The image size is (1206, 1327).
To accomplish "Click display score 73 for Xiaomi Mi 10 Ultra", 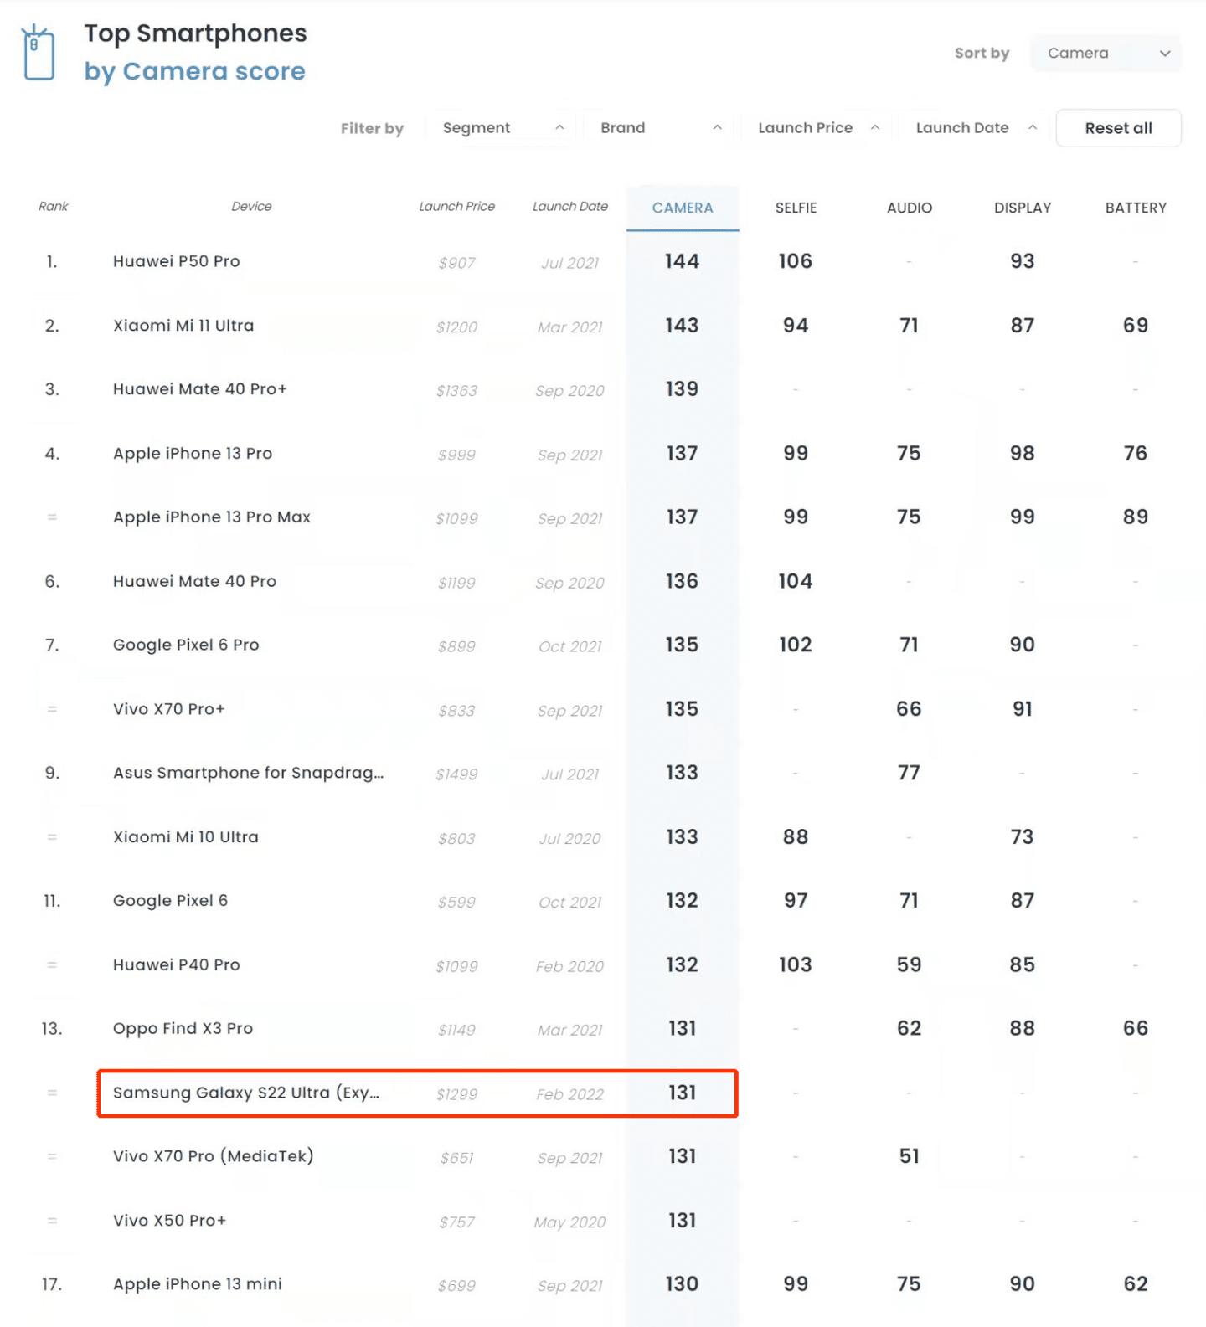I will coord(1023,837).
